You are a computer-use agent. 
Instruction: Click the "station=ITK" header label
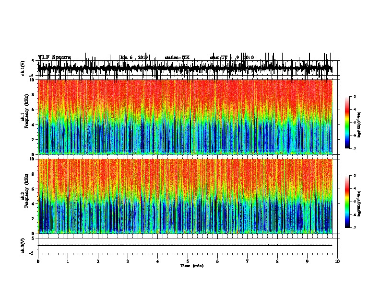point(177,57)
